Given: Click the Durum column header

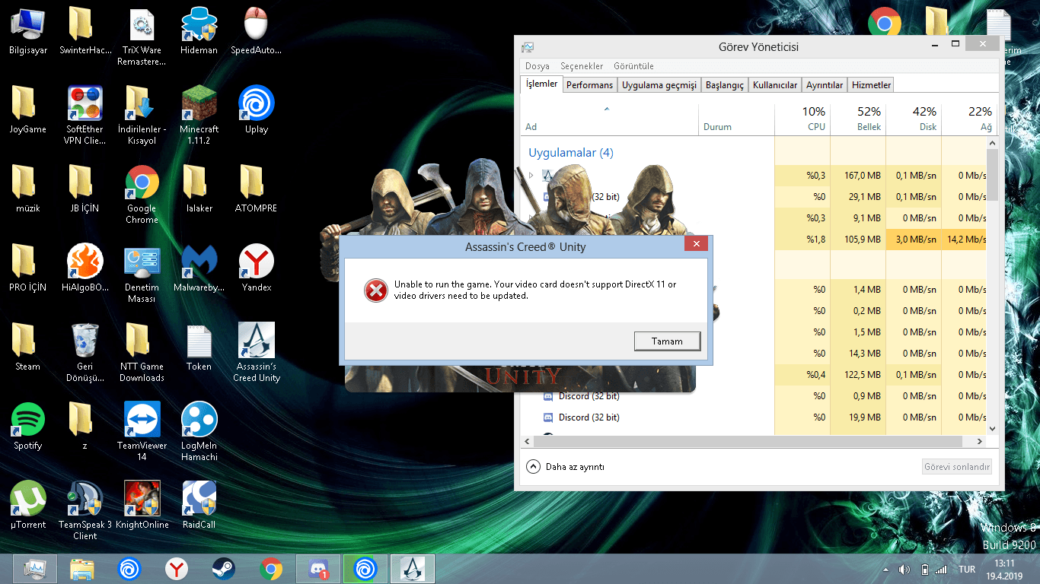Looking at the screenshot, I should 736,119.
